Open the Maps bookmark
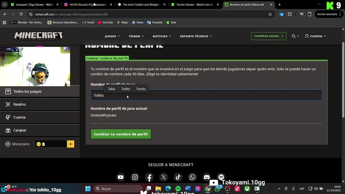The height and width of the screenshot is (194, 345). pyautogui.click(x=122, y=22)
